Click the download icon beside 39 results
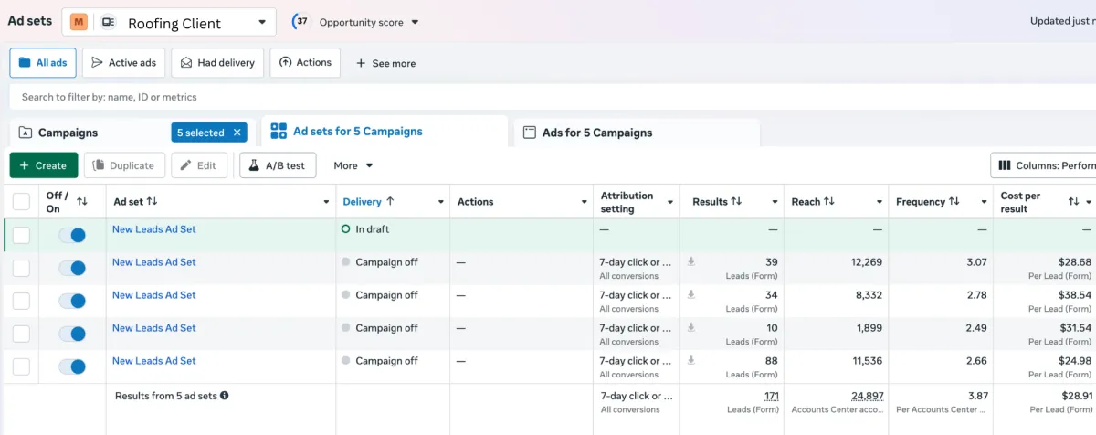This screenshot has width=1096, height=435. pos(691,261)
